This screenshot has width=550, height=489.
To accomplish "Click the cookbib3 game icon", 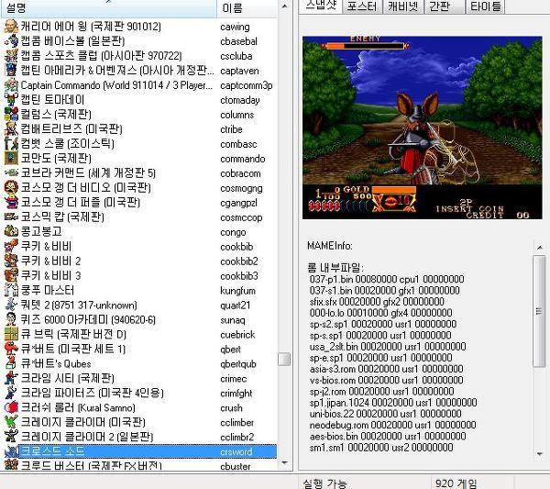I will tap(11, 275).
